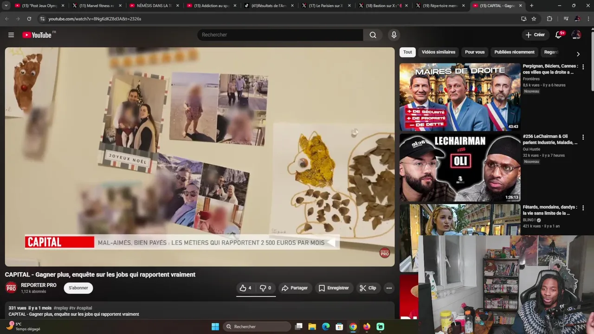Image resolution: width=594 pixels, height=334 pixels.
Task: Open the Chrome extensions puzzle icon
Action: point(549,19)
